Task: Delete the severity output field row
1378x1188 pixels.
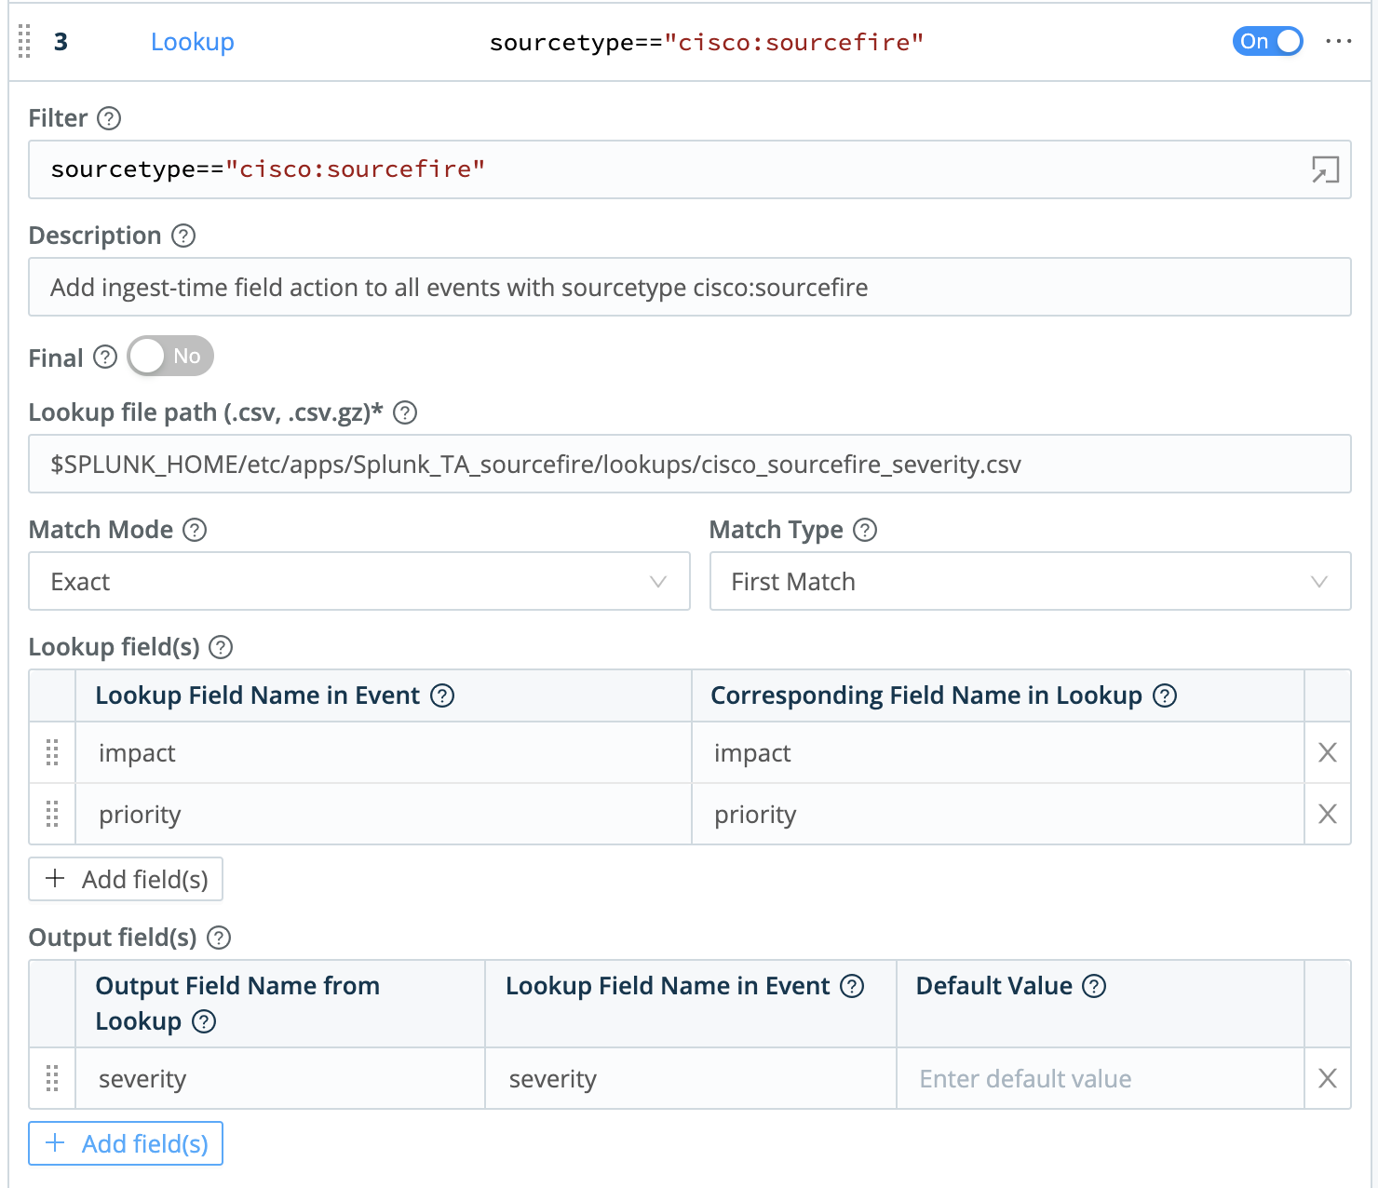Action: (x=1327, y=1078)
